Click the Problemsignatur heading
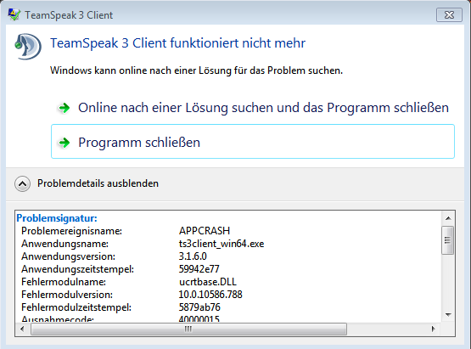The width and height of the screenshot is (471, 349). click(57, 218)
